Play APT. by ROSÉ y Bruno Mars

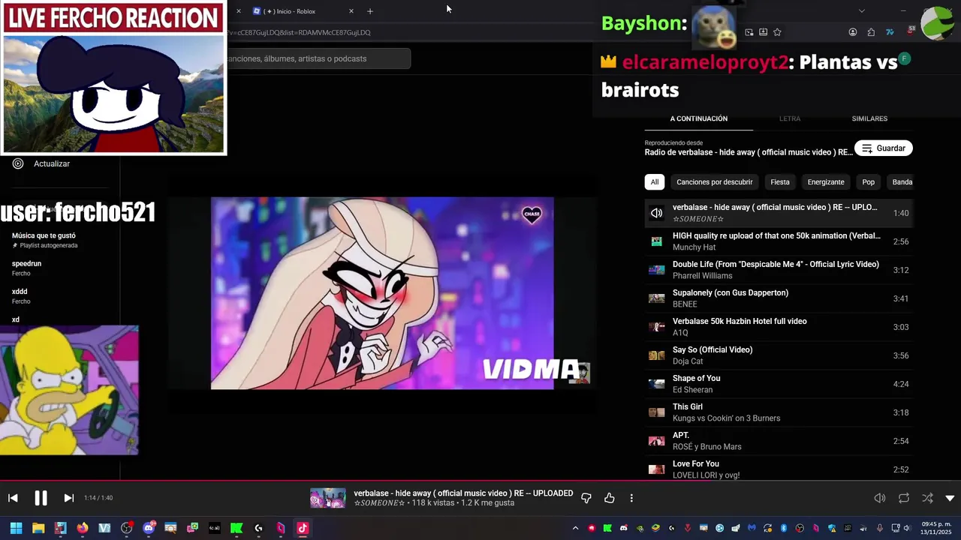tap(779, 441)
